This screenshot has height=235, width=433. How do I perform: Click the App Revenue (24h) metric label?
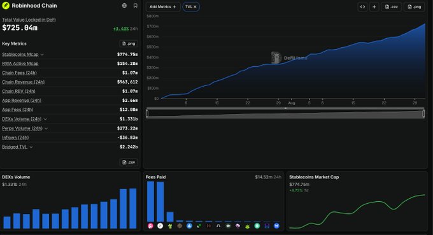pos(22,101)
